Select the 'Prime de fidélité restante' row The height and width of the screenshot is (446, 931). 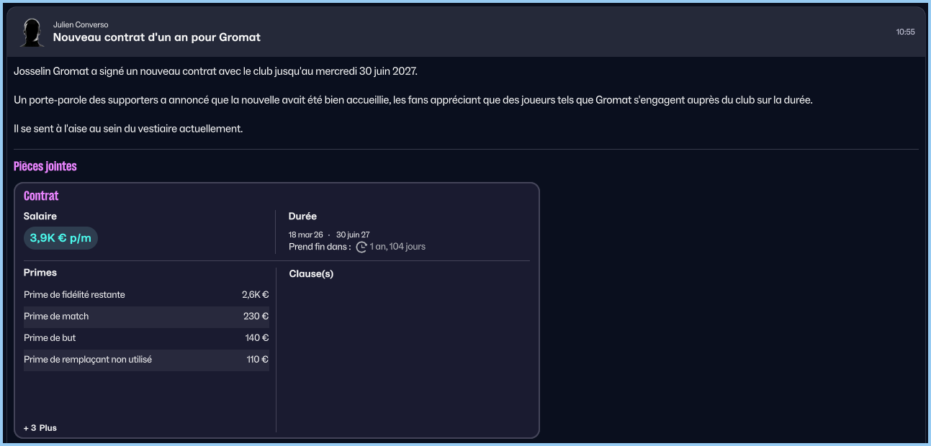(x=146, y=295)
